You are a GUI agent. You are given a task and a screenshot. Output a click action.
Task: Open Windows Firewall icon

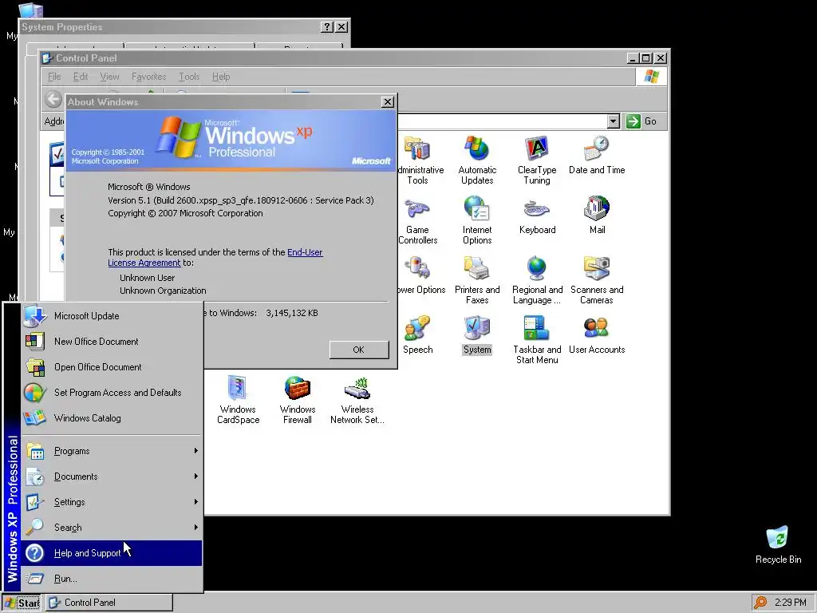[x=298, y=400]
